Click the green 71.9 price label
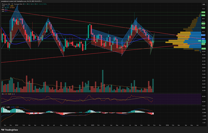Screen dimensions: 208x133 tap(203, 13)
